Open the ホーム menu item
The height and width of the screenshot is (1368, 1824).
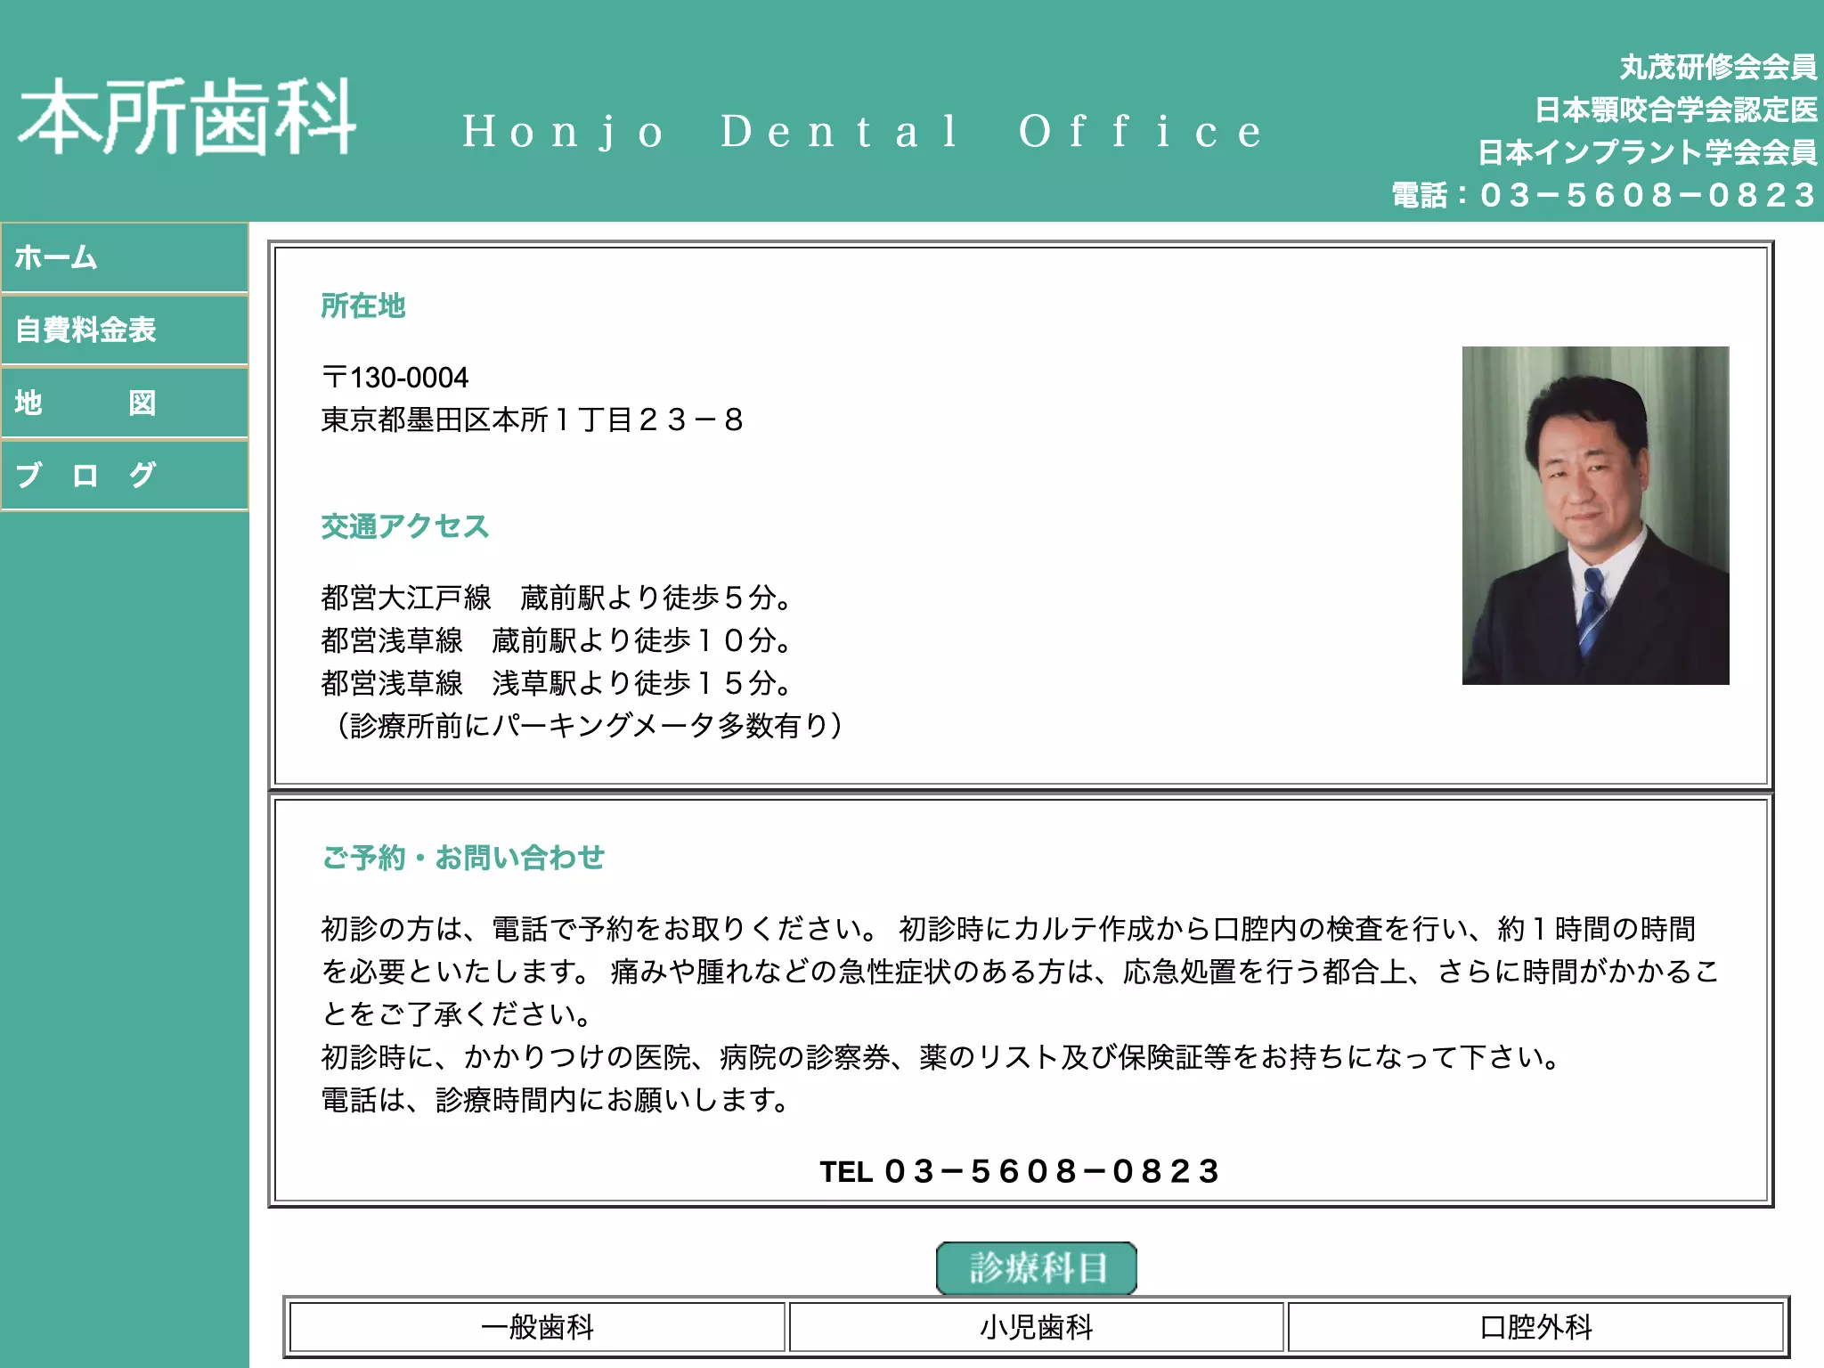[x=124, y=258]
